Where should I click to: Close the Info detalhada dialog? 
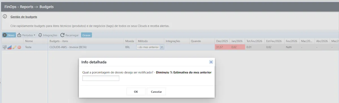click(211, 62)
